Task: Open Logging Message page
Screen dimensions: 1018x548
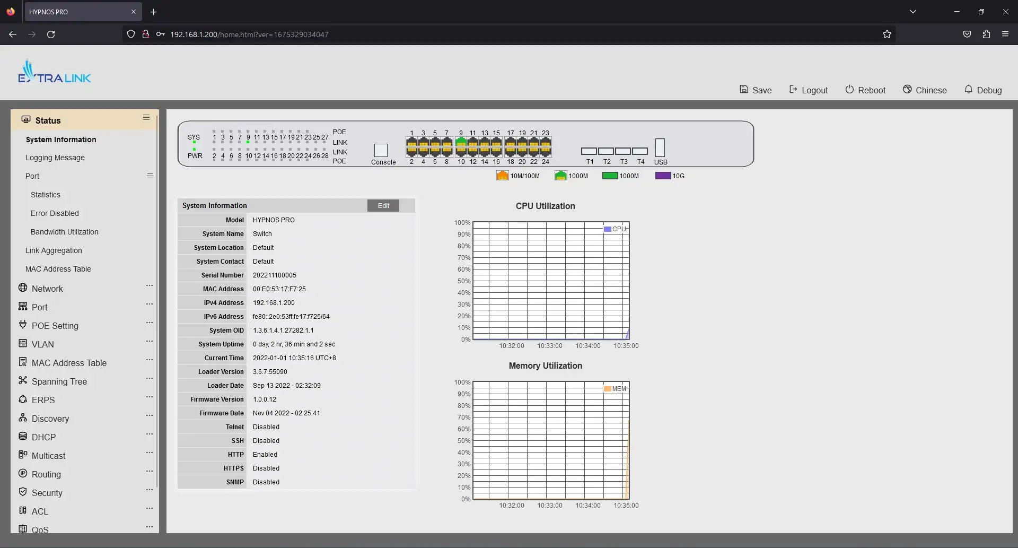Action: click(x=55, y=158)
